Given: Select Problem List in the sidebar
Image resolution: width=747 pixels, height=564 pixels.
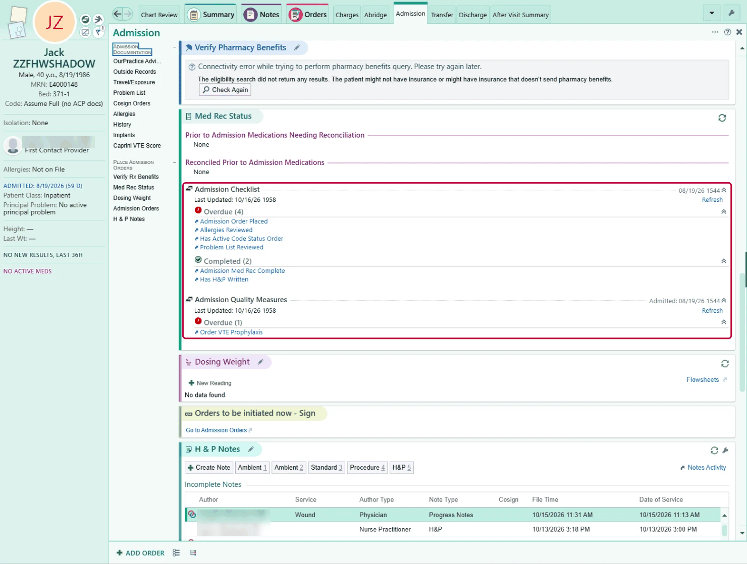Looking at the screenshot, I should pos(129,93).
